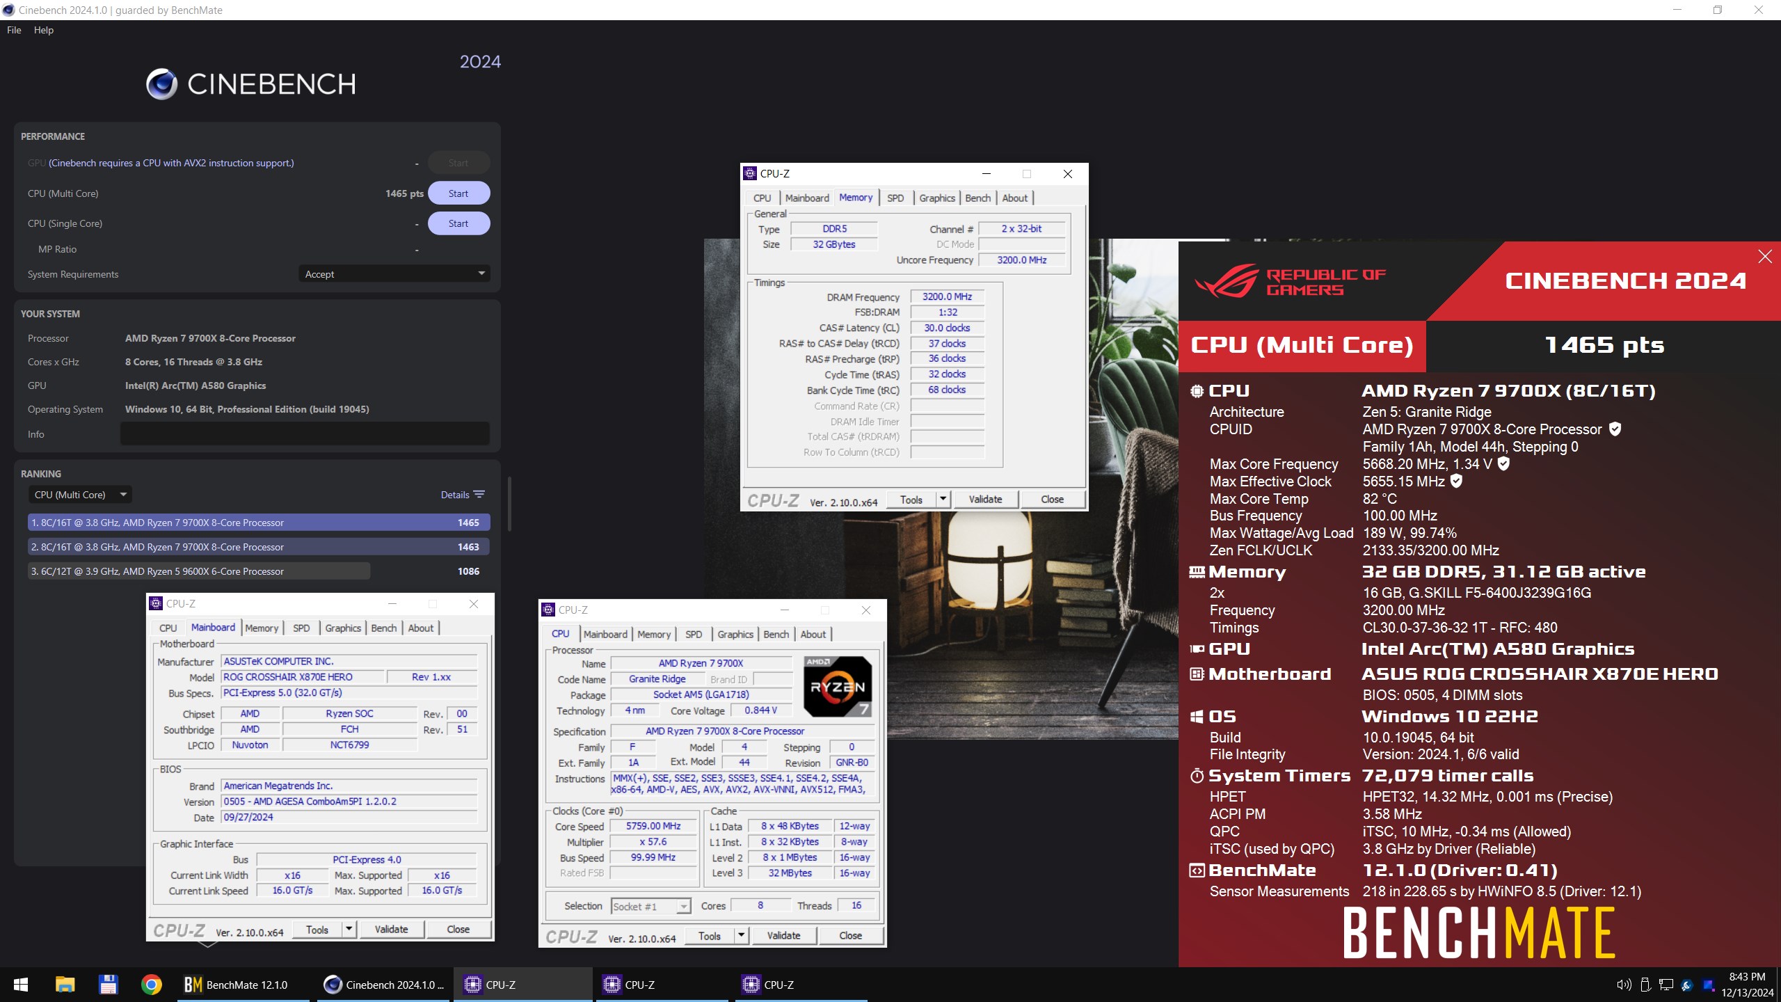Click the CPU chip icon in BenchMate panel
1781x1002 pixels.
(x=1197, y=391)
